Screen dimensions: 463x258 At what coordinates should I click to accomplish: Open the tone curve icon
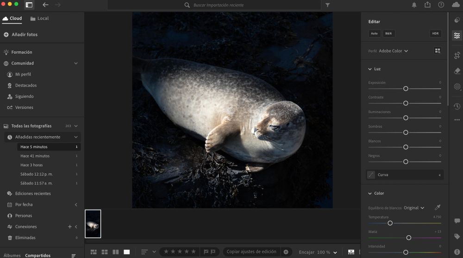tap(371, 175)
